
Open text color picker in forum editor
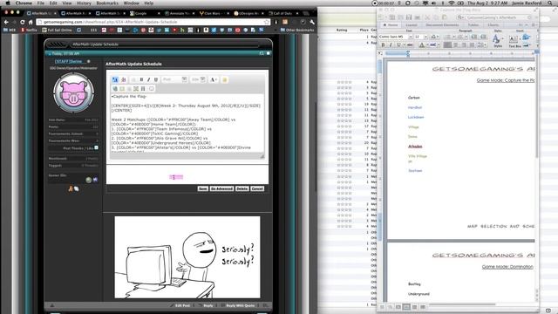point(213,79)
